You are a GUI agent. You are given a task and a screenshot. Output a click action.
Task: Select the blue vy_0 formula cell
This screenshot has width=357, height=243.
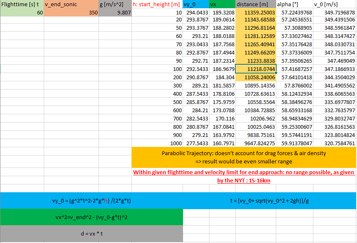point(92,201)
